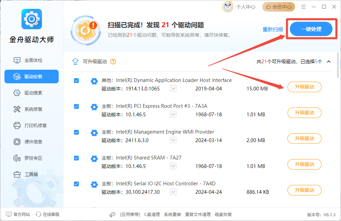Open version dropdown for Shared SRAM driver
The height and width of the screenshot is (221, 341).
(x=173, y=166)
